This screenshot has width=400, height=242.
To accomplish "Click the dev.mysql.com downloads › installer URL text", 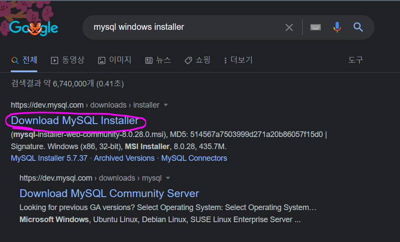I will (x=85, y=105).
